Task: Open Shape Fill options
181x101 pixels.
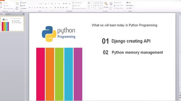Action: tap(118, 3)
